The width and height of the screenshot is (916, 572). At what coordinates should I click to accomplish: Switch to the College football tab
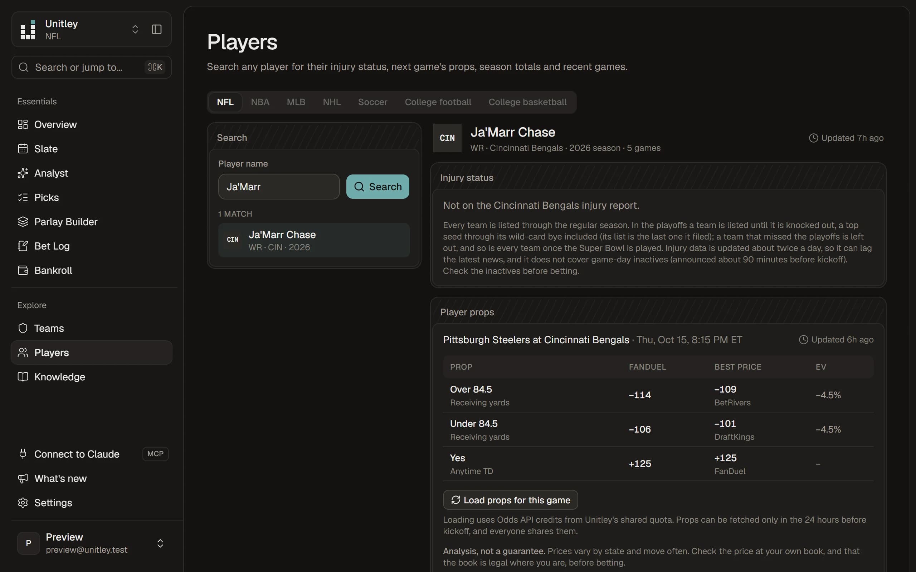[x=438, y=102]
